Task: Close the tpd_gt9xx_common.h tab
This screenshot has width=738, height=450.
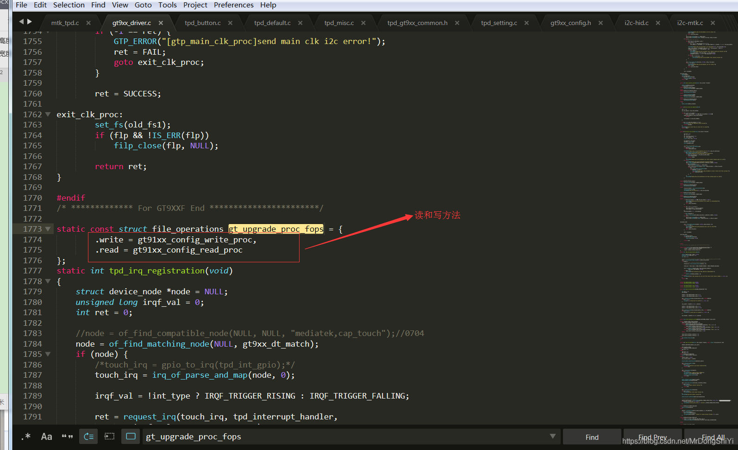Action: [457, 23]
